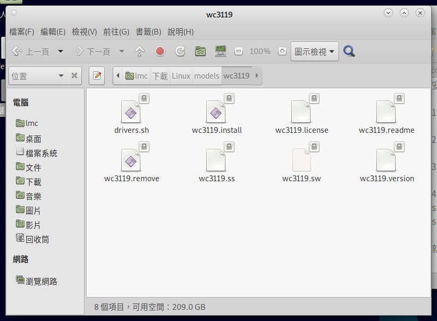Select 圖片 in the sidebar
The image size is (437, 321).
click(28, 210)
